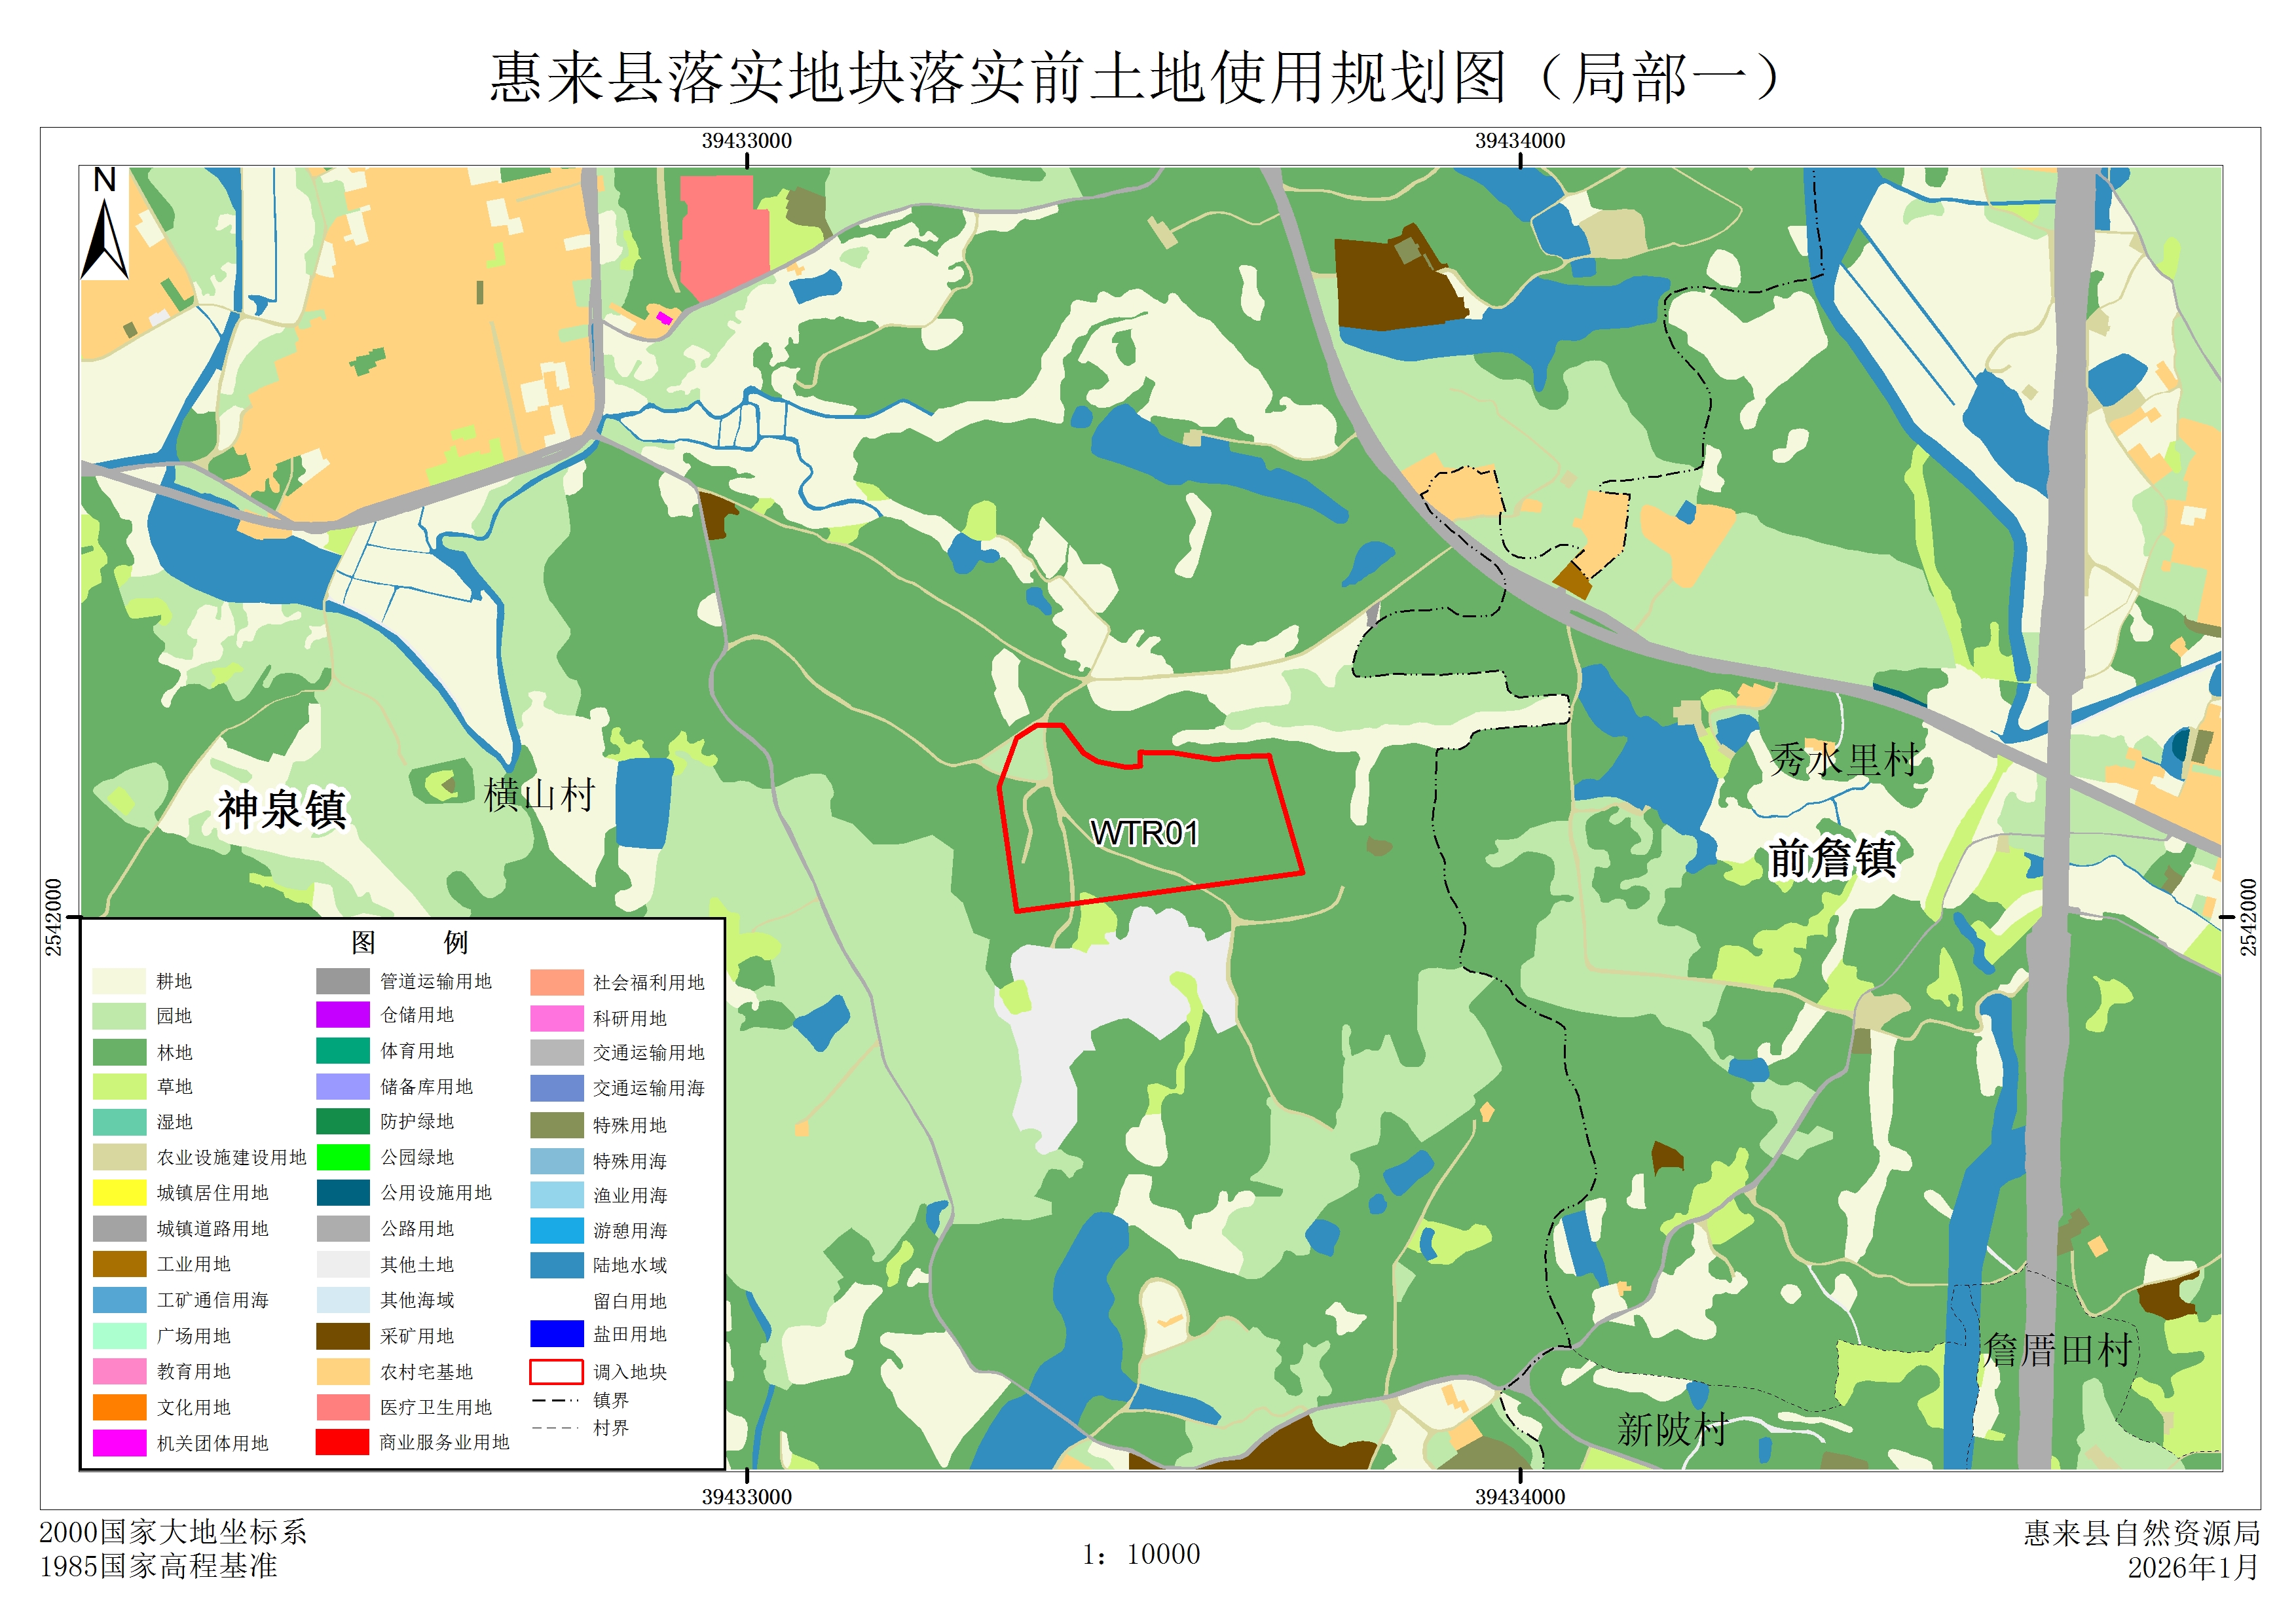This screenshot has height=1624, width=2296.
Task: Click the 神泉镇 town label
Action: point(282,809)
